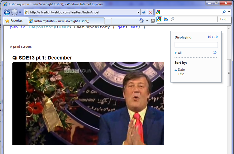Click the Home icon
The image size is (234, 154).
(141, 20)
